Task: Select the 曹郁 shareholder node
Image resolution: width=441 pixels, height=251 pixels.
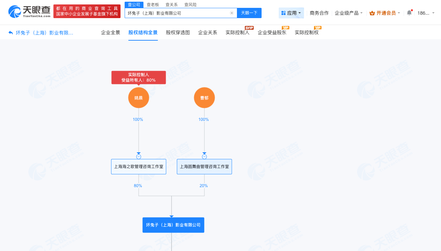Action: coord(204,97)
